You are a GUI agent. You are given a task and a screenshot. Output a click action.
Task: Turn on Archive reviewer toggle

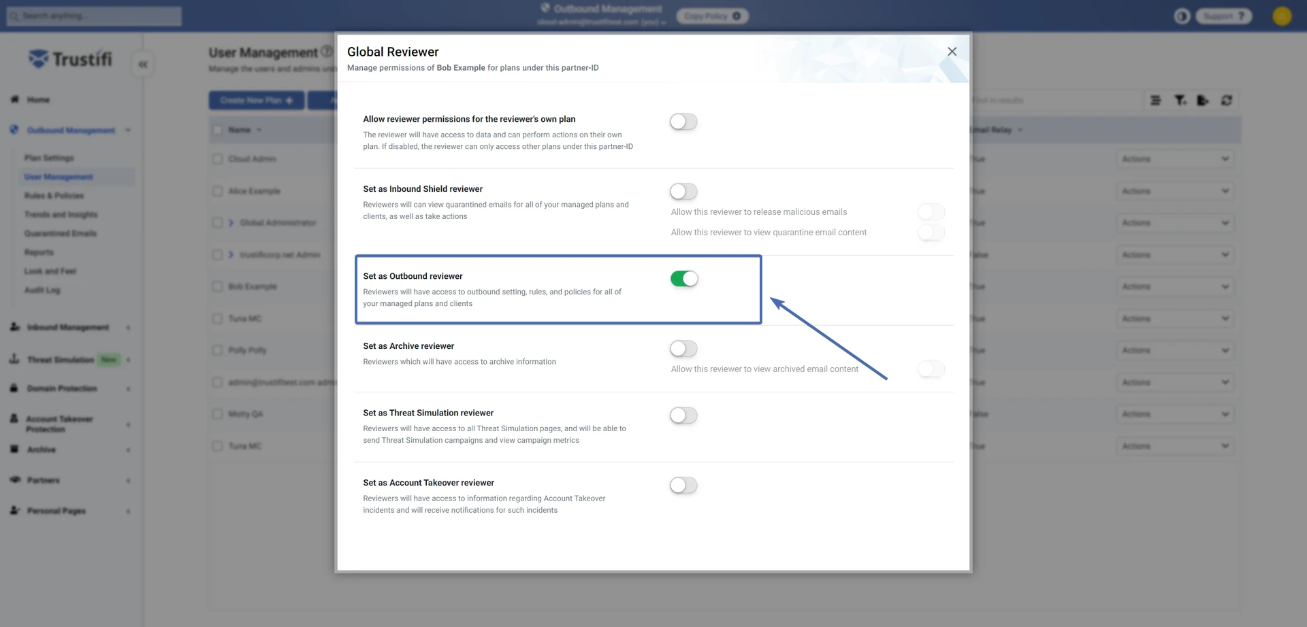tap(683, 349)
